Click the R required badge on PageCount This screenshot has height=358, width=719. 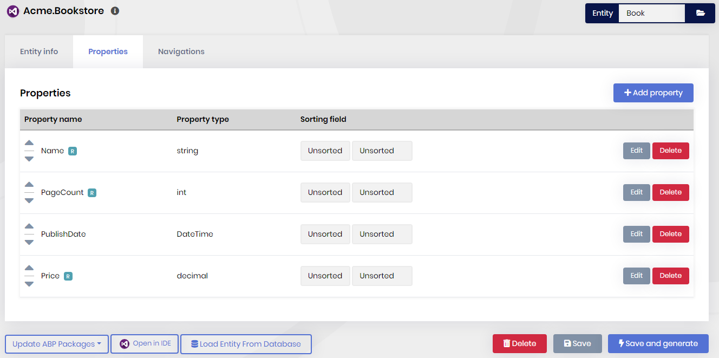[x=92, y=193]
